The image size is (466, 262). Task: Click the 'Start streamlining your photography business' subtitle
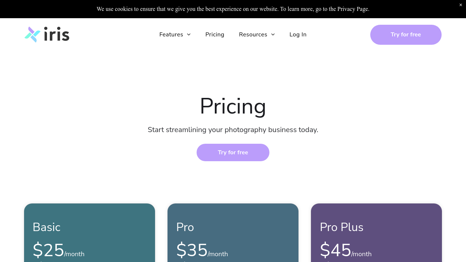pyautogui.click(x=233, y=130)
